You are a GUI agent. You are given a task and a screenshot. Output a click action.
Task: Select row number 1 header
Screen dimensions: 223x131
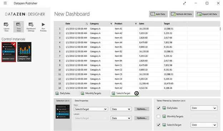(59, 29)
